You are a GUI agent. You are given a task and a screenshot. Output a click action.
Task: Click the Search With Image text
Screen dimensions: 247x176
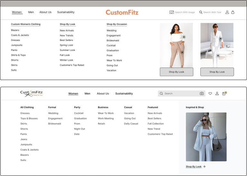click(x=185, y=12)
